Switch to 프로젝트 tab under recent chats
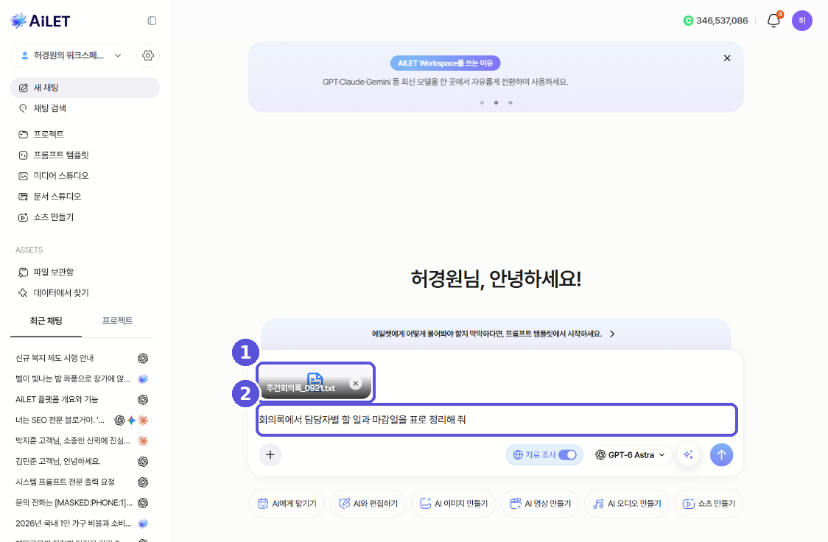 [117, 321]
